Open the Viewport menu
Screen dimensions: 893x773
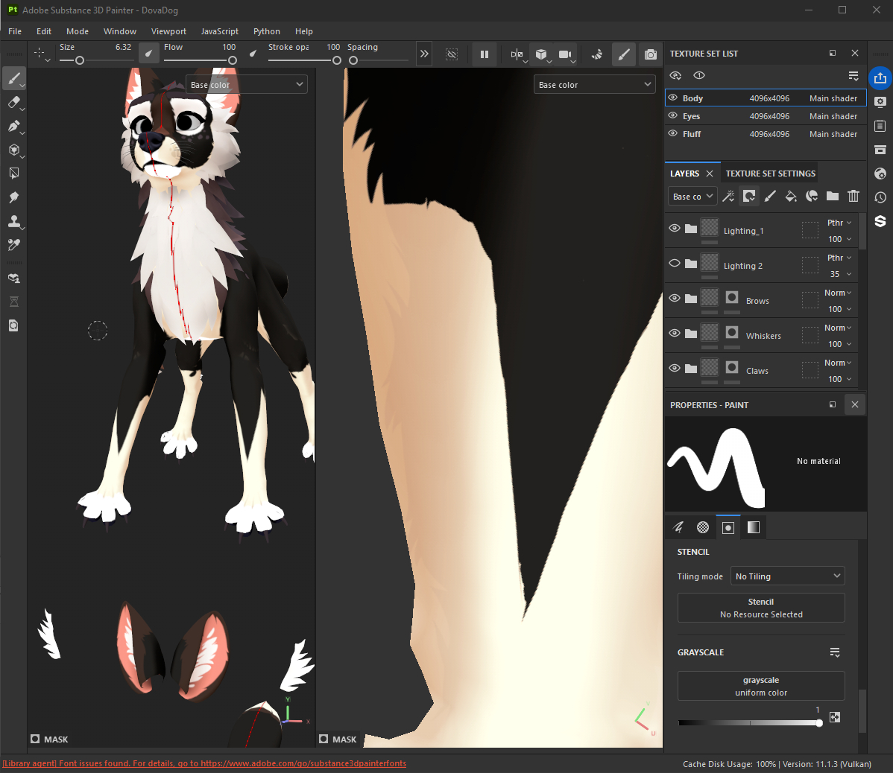tap(168, 31)
